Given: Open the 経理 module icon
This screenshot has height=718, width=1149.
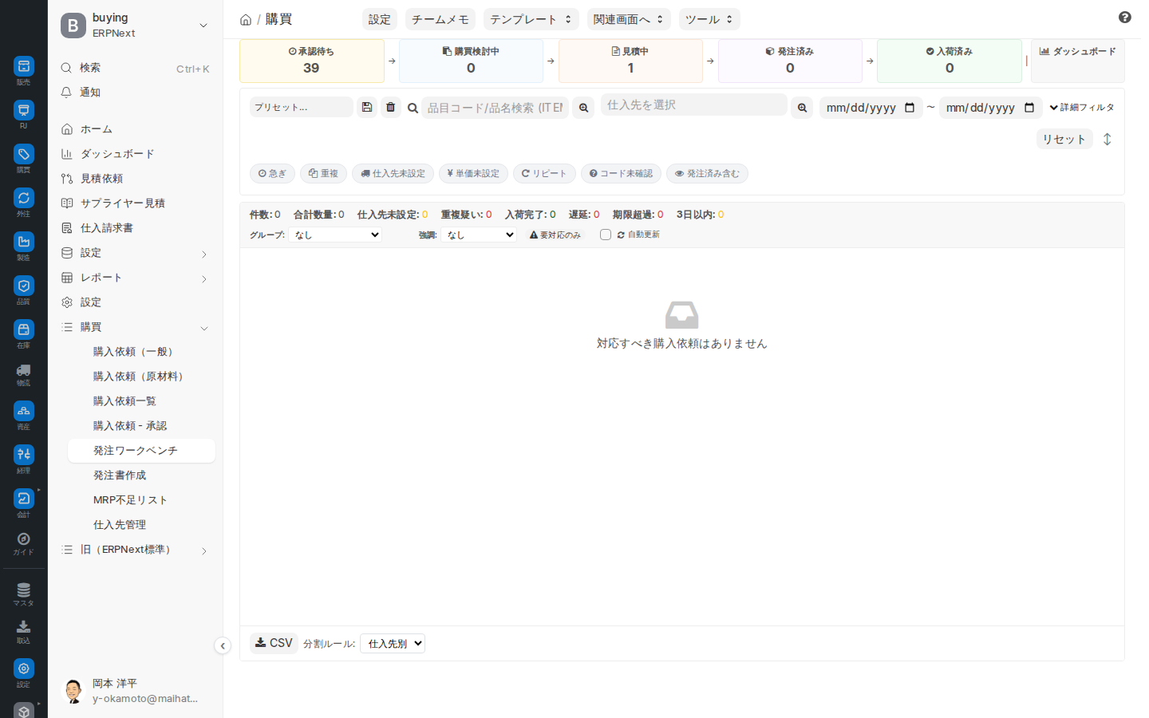Looking at the screenshot, I should (x=24, y=455).
